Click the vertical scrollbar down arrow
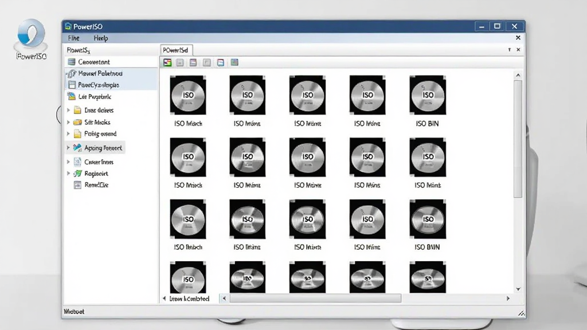Screen dimensions: 587x330 click(x=518, y=289)
